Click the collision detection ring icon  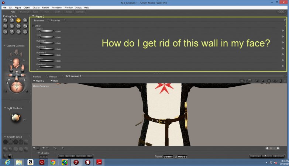(x=269, y=81)
